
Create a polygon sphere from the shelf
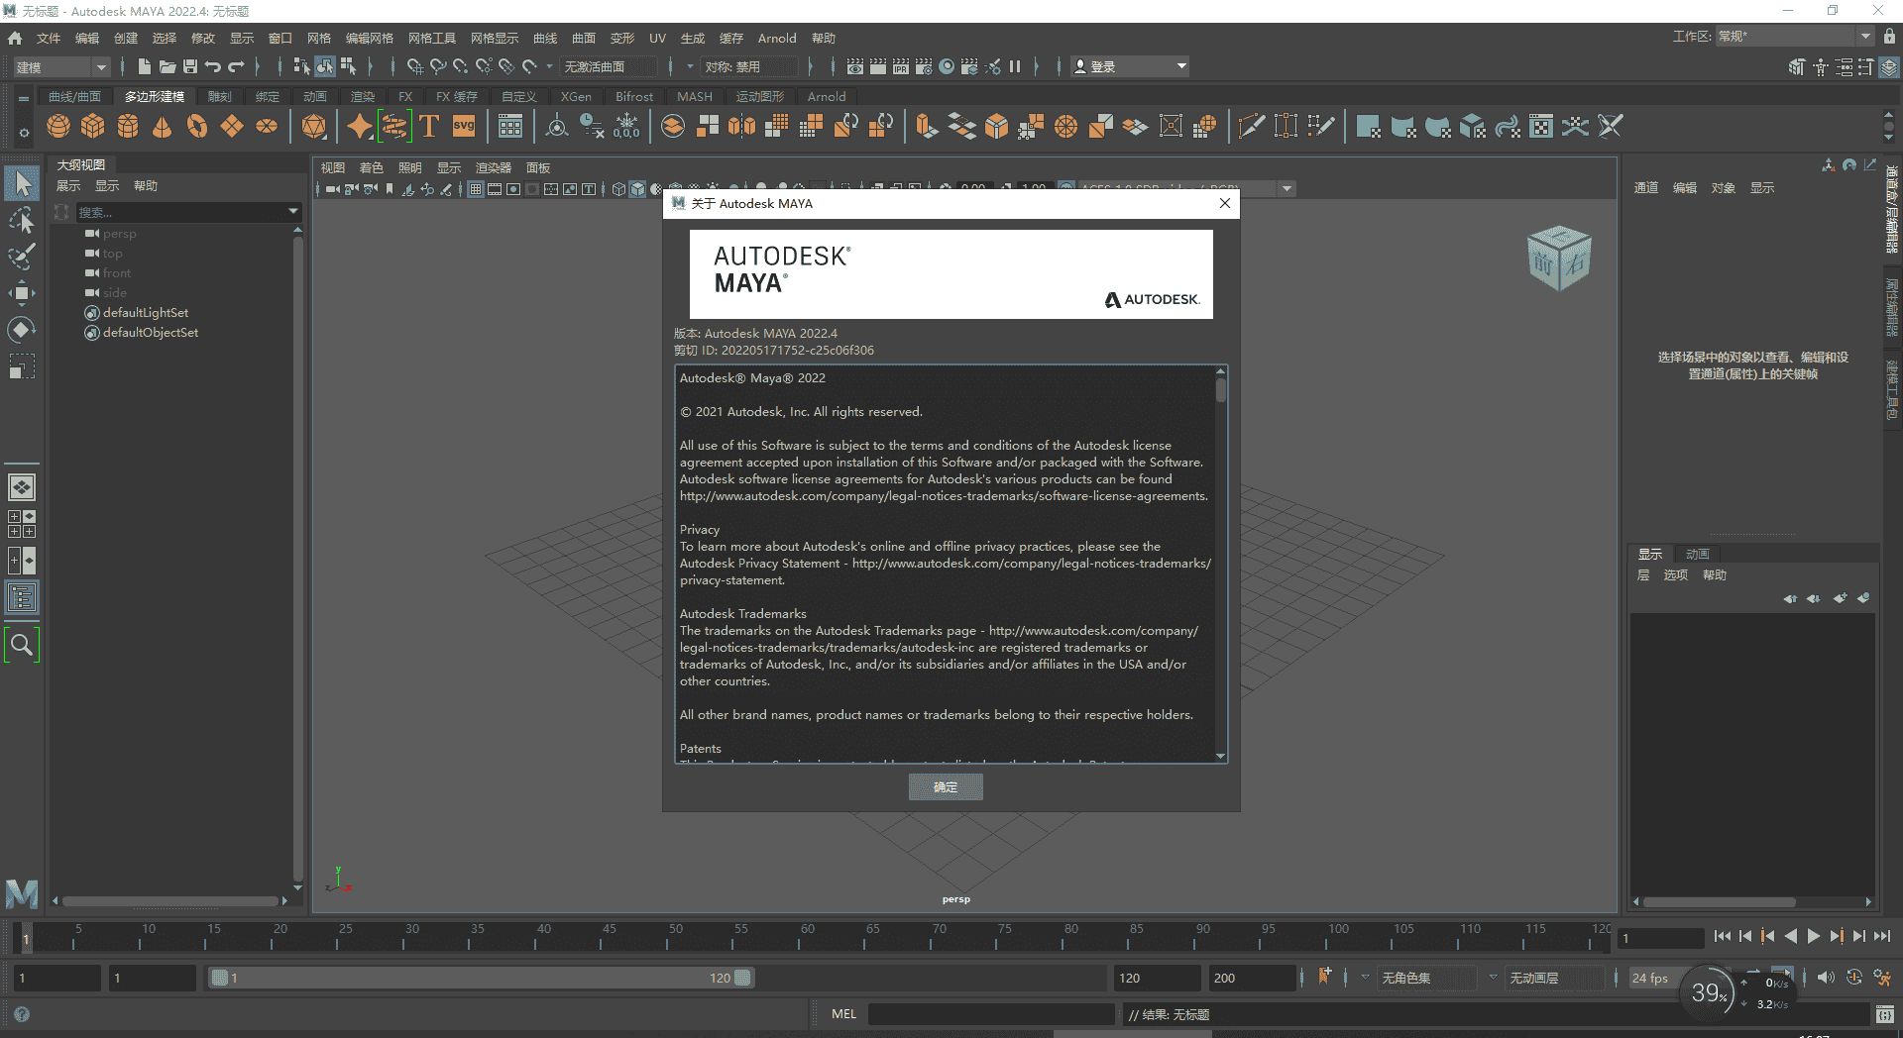[57, 126]
